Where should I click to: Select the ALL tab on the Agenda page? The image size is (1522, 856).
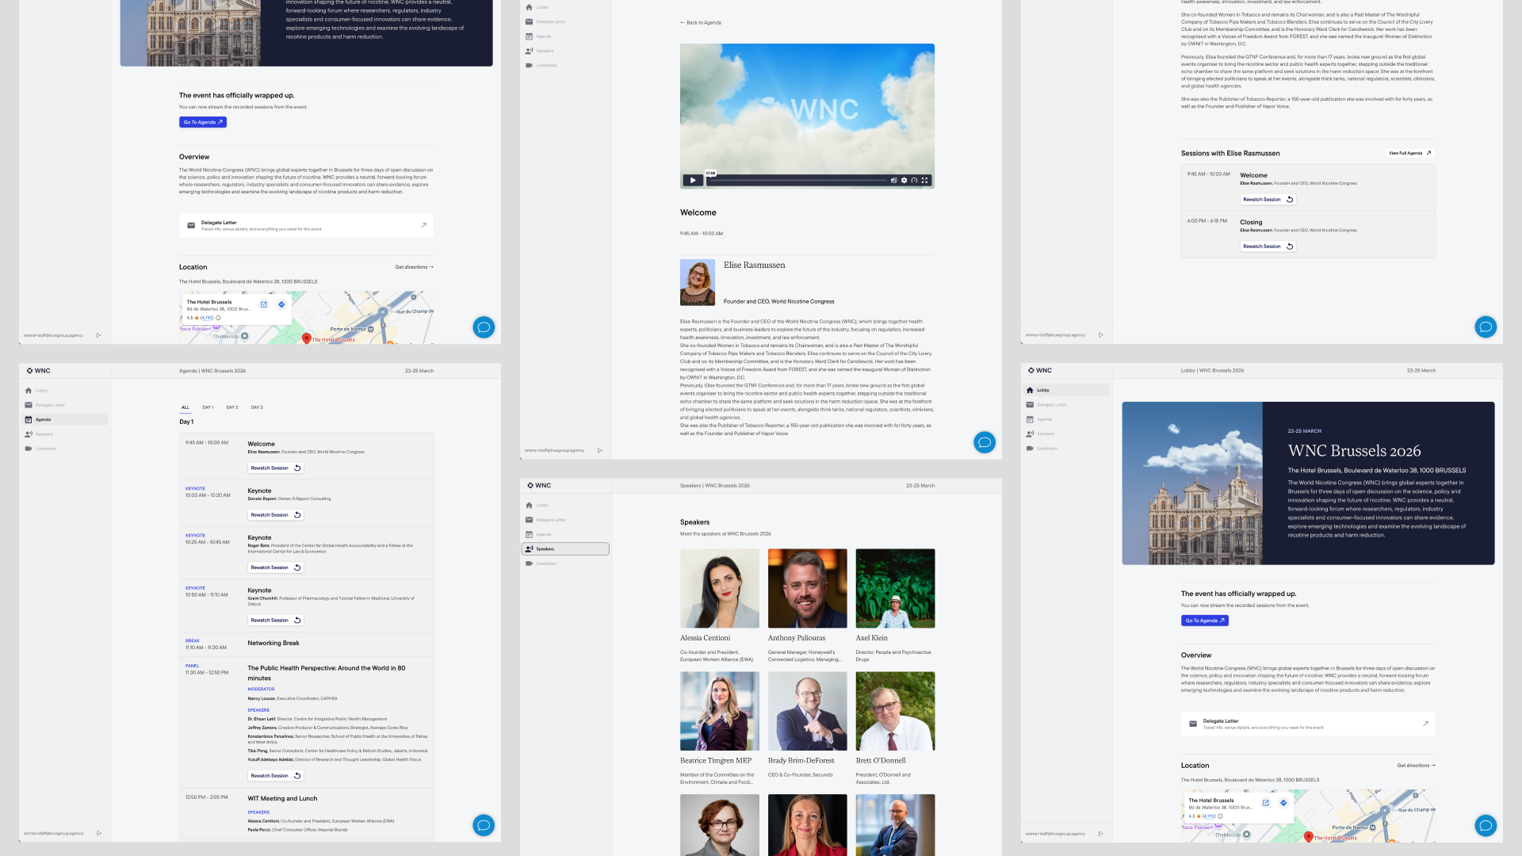185,407
